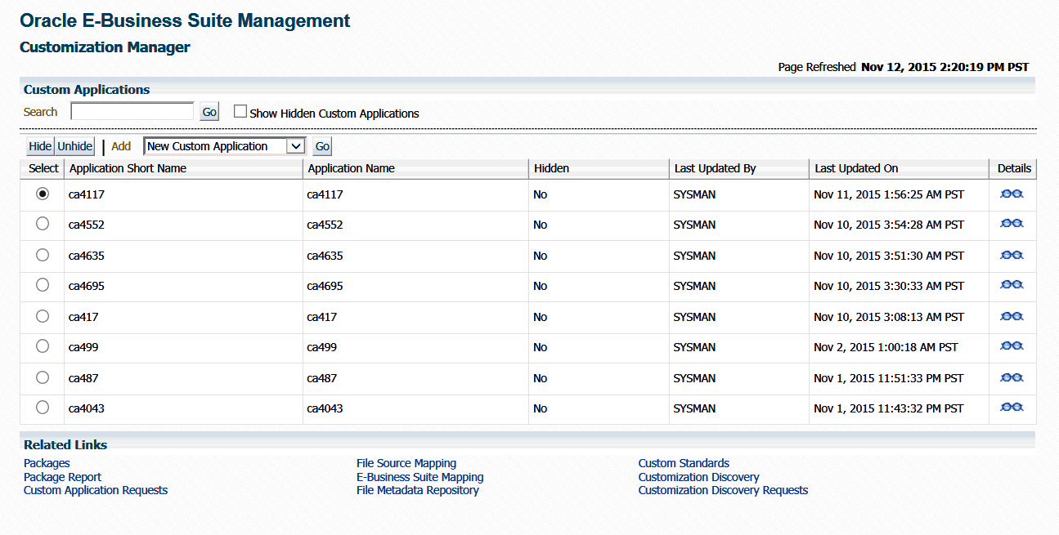Viewport: 1059px width, 535px height.
Task: Click Go button next to Search field
Action: (209, 112)
